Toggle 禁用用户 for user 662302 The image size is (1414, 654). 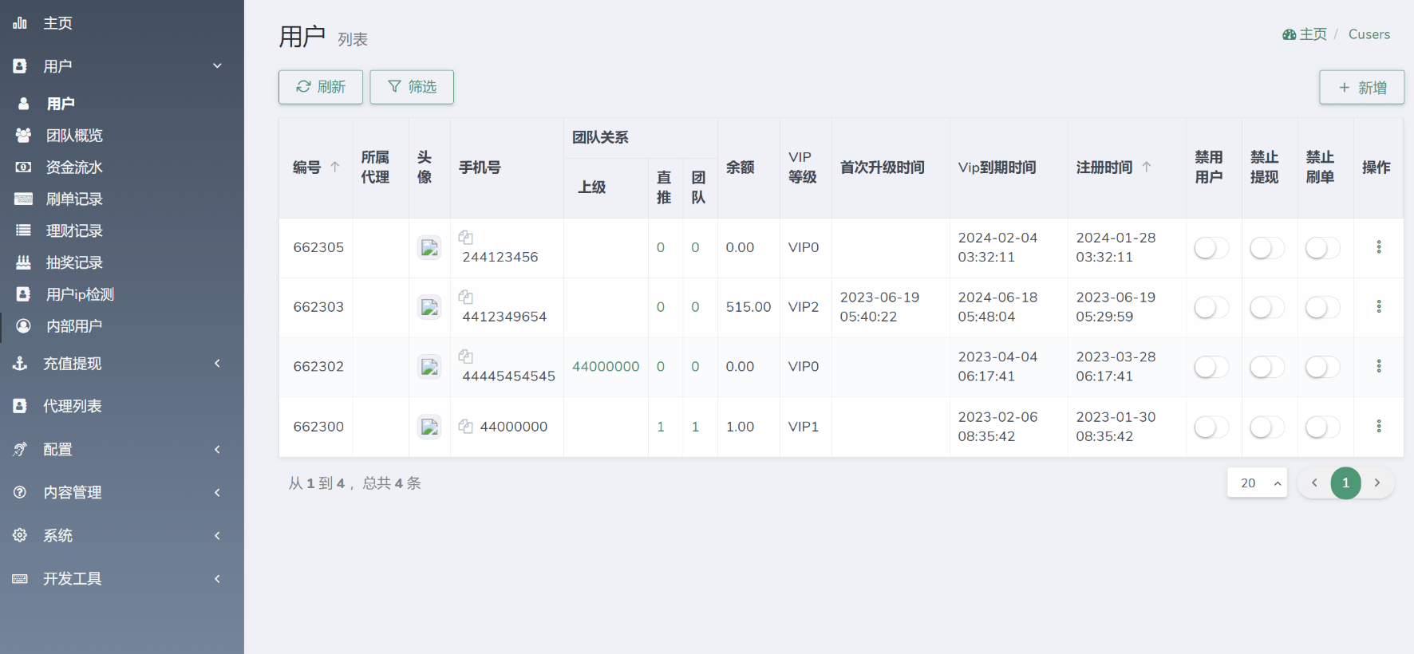(x=1211, y=367)
